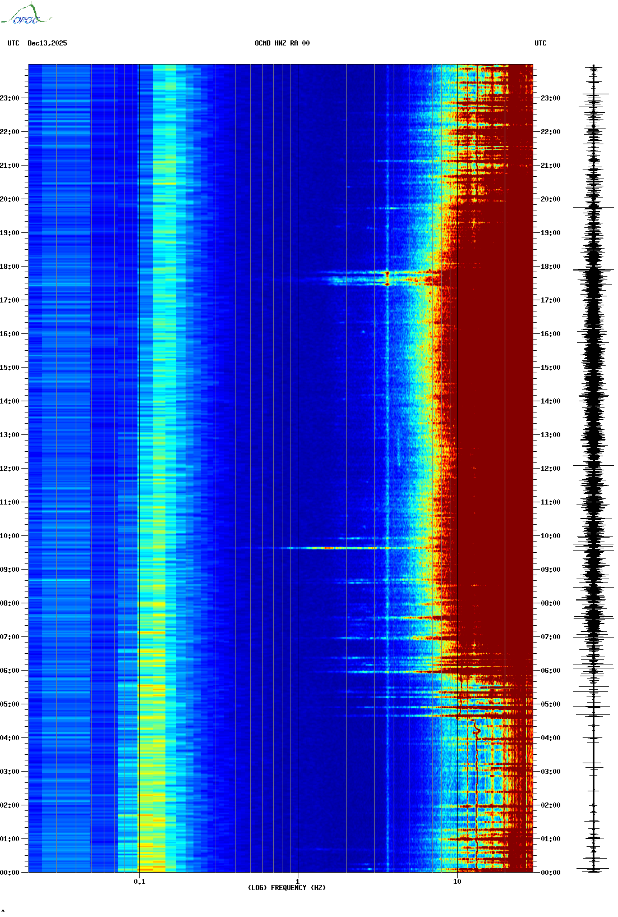618x917 pixels.
Task: Click the 12:00 time label on right axis
Action: click(550, 469)
